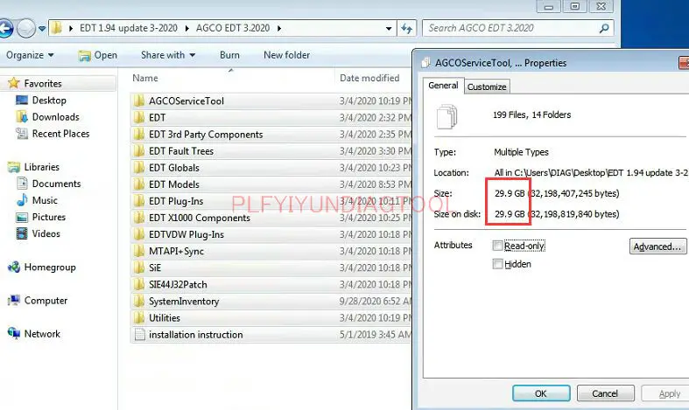Expand arrow after AGCO EDT 3.2020 breadcrumb
Screen dimensions: 689x410
tap(279, 29)
